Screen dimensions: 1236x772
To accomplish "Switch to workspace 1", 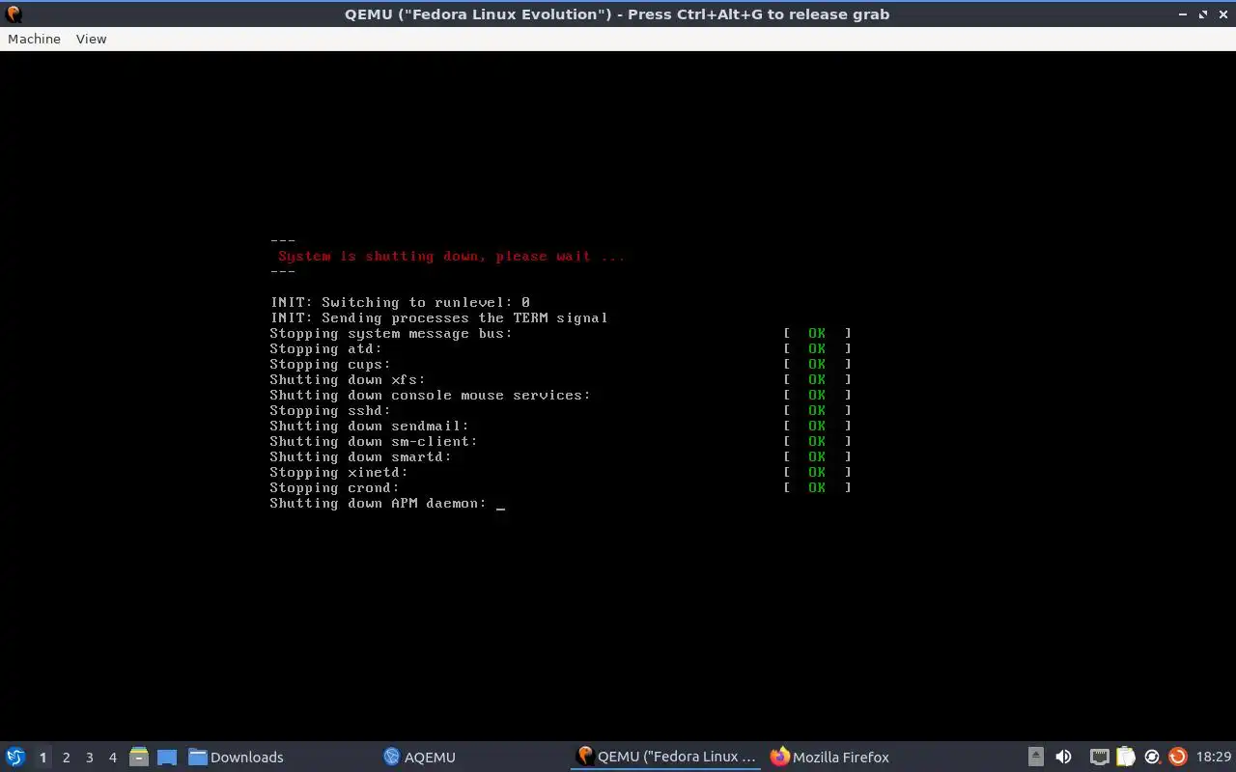I will 42,758.
